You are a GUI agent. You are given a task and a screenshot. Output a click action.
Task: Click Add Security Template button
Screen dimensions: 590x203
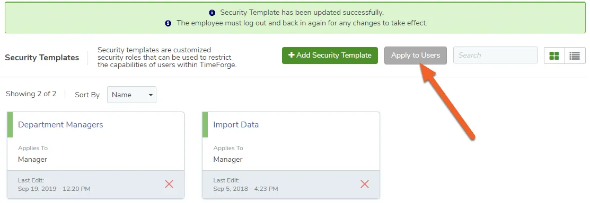point(330,56)
